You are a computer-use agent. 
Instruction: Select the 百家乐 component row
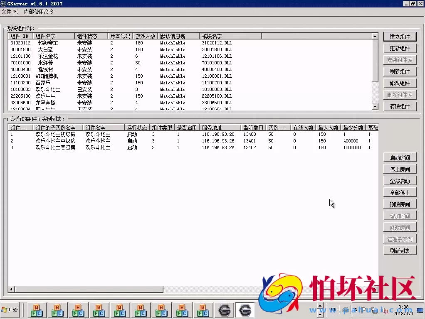click(x=43, y=83)
